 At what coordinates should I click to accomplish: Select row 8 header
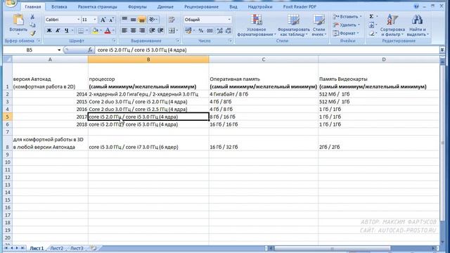tap(7, 143)
